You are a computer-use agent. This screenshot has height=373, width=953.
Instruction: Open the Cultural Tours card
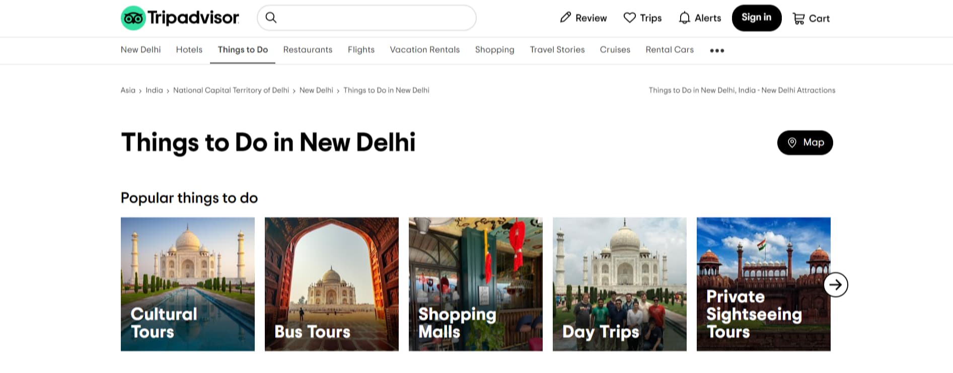[188, 284]
